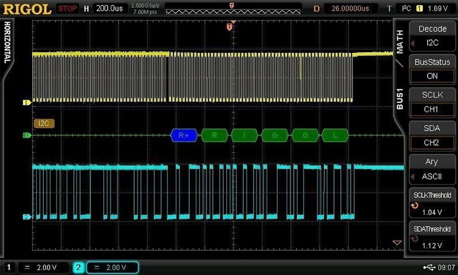Toggle Channel 2 in bottom status bar
Image resolution: width=458 pixels, height=275 pixels.
coord(78,267)
